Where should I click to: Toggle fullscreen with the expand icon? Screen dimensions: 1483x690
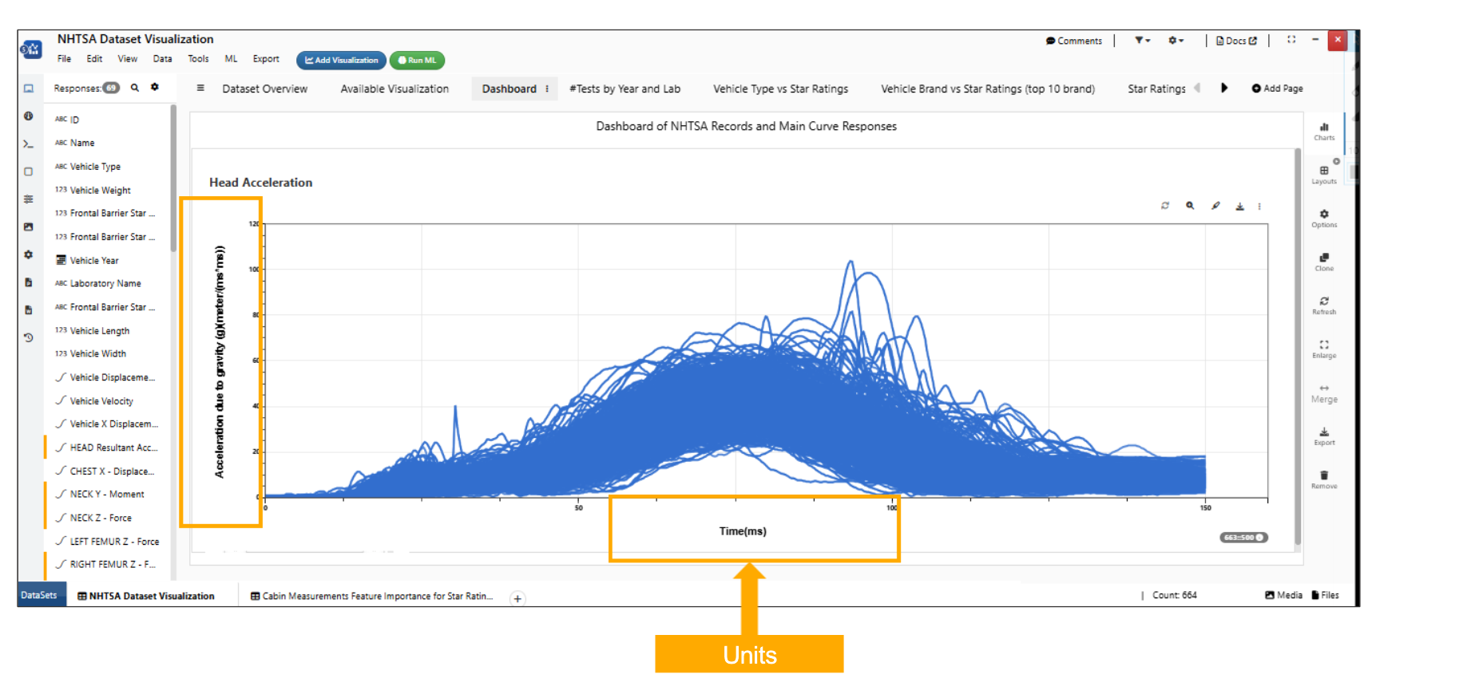click(x=1291, y=39)
